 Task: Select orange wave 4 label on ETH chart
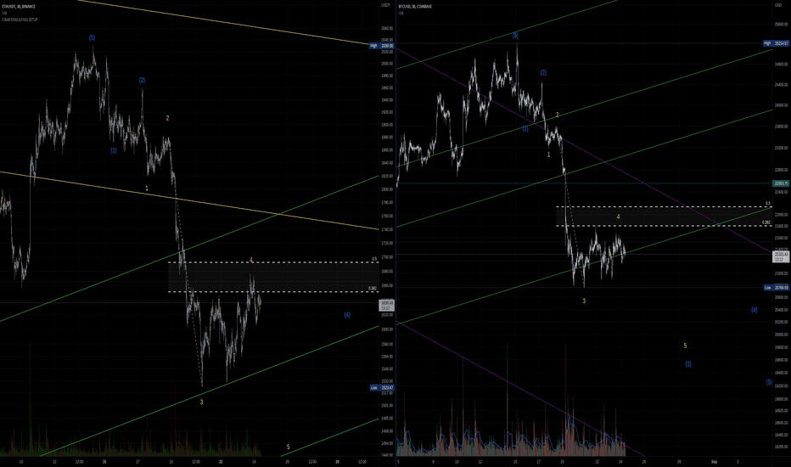pyautogui.click(x=251, y=261)
